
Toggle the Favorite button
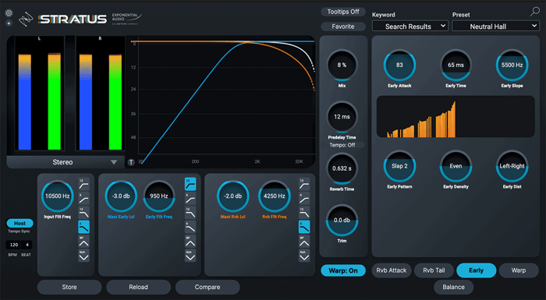(343, 26)
